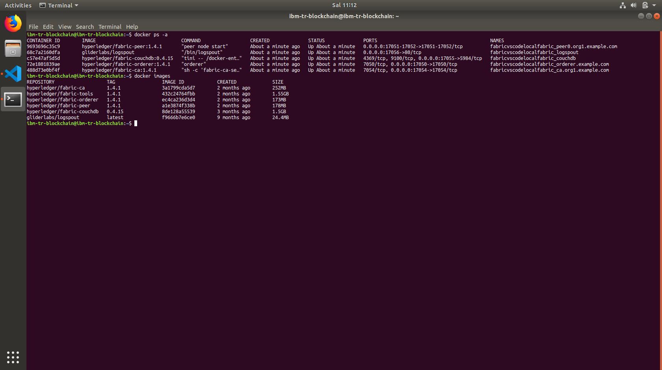Open the View menu
This screenshot has width=662, height=370.
pos(65,27)
